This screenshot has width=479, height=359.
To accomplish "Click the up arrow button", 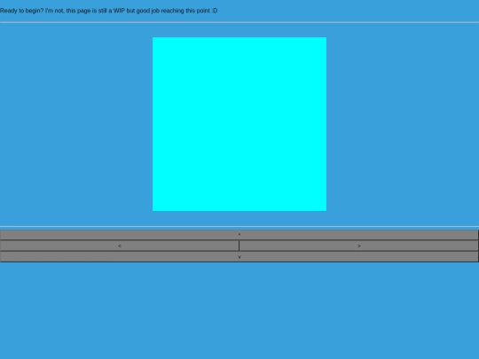I will tap(239, 234).
